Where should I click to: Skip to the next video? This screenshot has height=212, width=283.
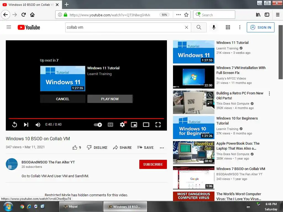pyautogui.click(x=26, y=124)
